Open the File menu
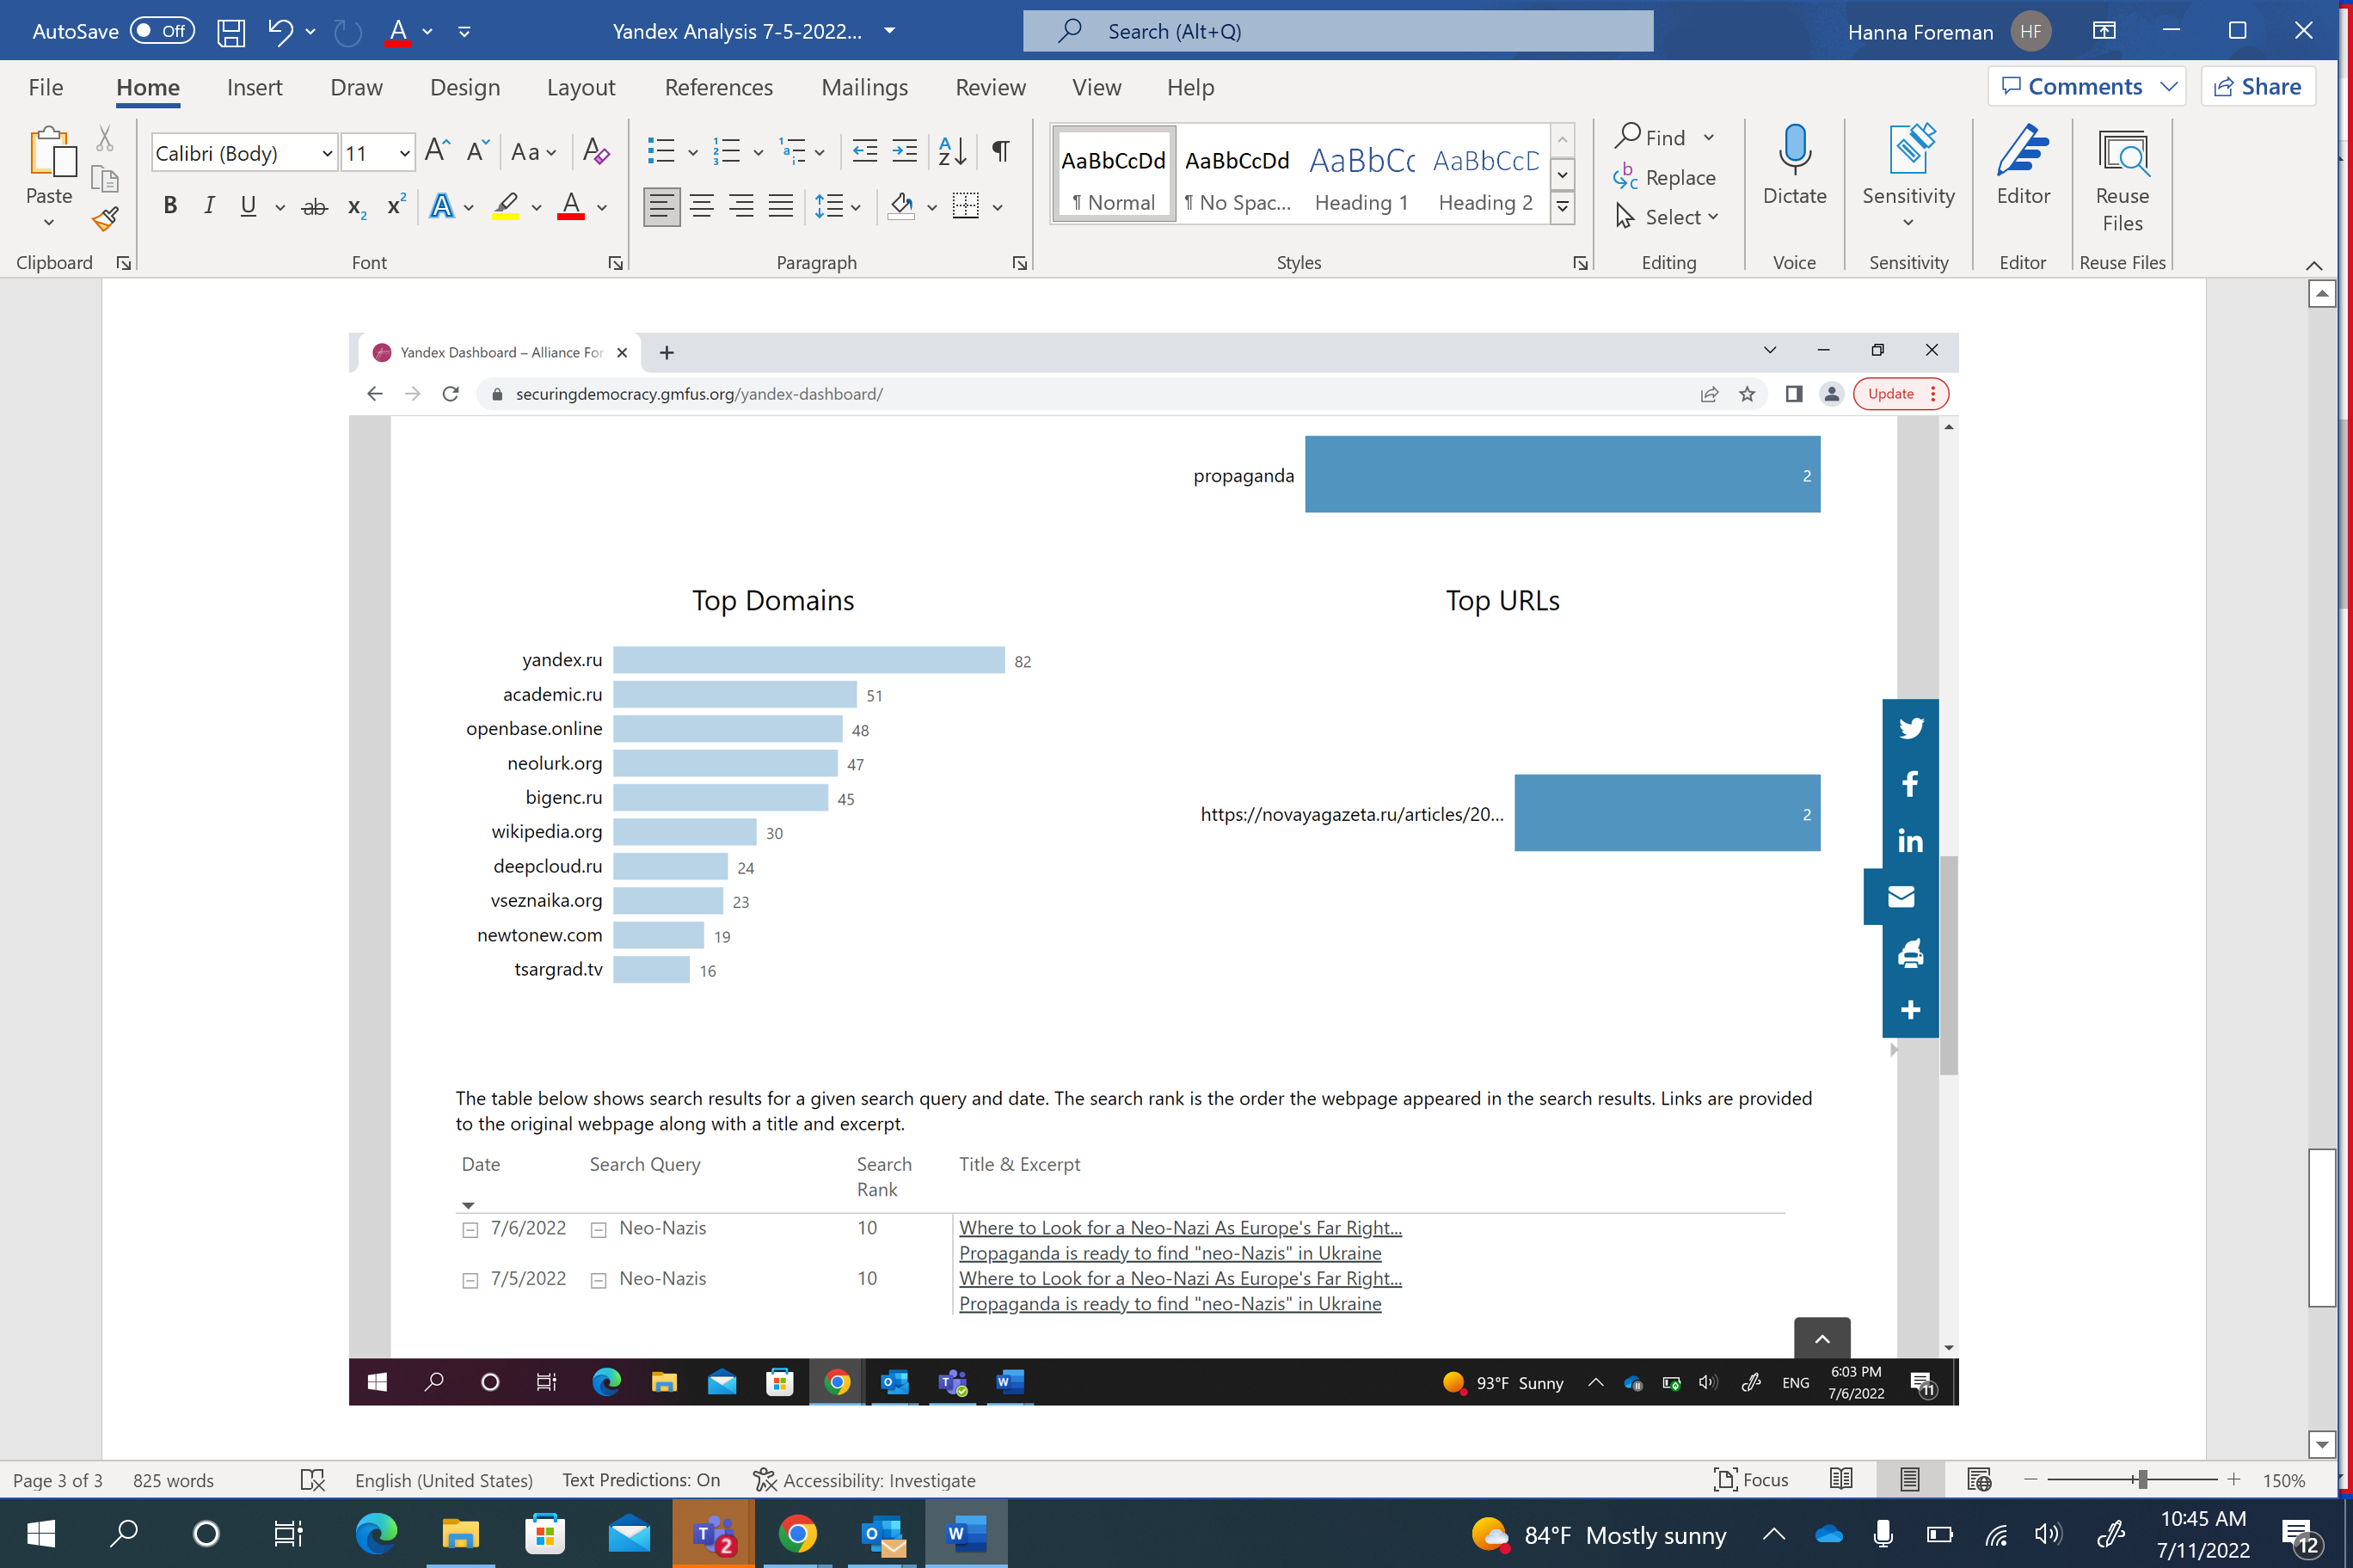Image resolution: width=2353 pixels, height=1568 pixels. (46, 88)
